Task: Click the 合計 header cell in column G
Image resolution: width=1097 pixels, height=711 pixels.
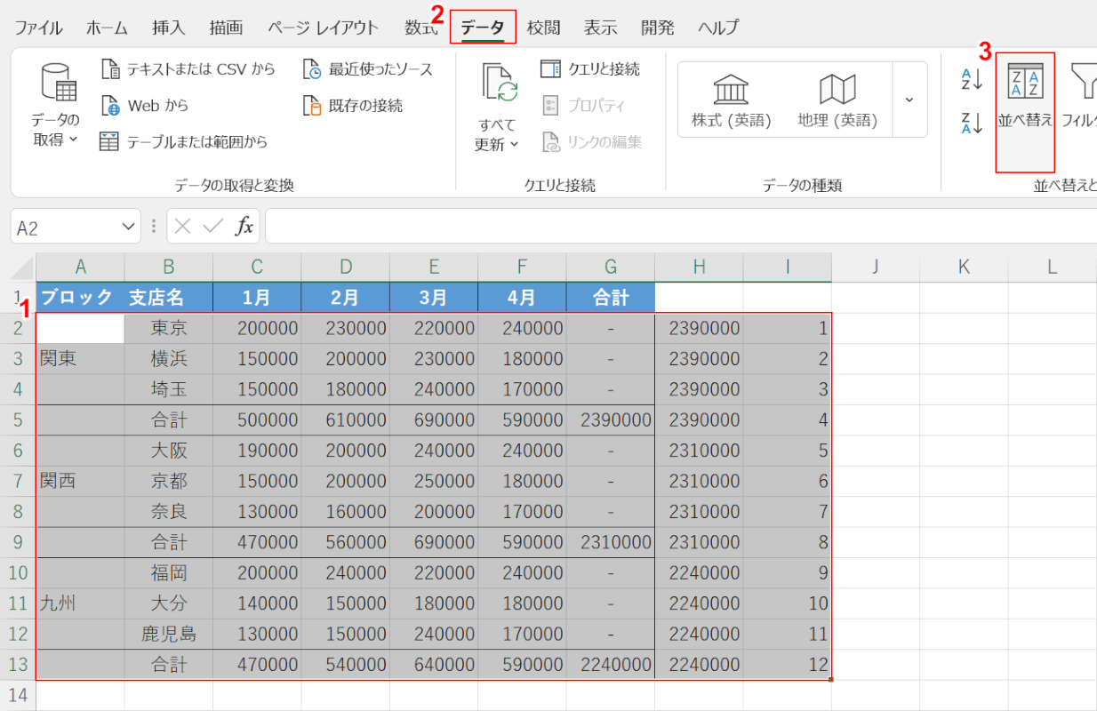Action: (611, 298)
